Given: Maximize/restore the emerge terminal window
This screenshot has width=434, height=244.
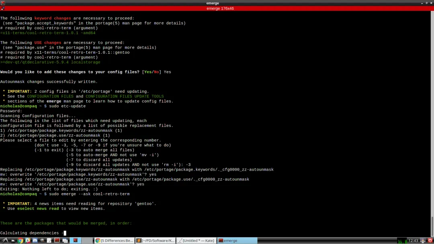Looking at the screenshot, I should 426,3.
